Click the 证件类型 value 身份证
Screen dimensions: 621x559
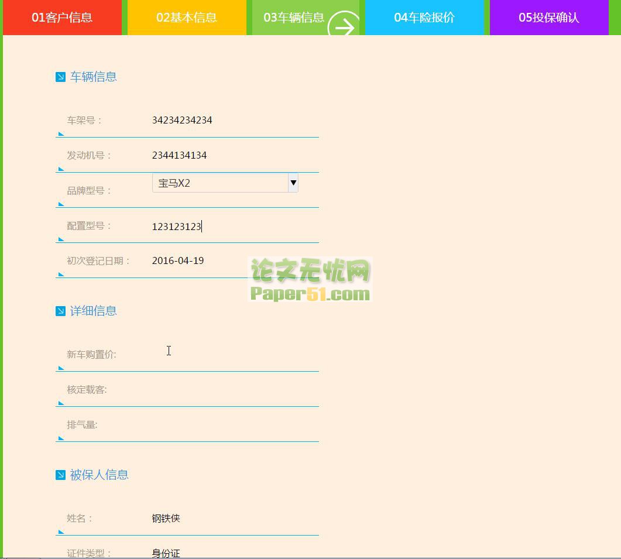[x=166, y=553]
